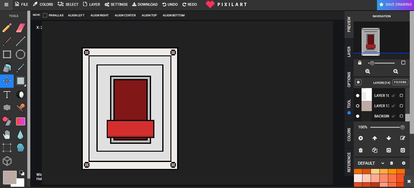Toggle visibility of the Background layer
The image size is (414, 188).
[358, 116]
